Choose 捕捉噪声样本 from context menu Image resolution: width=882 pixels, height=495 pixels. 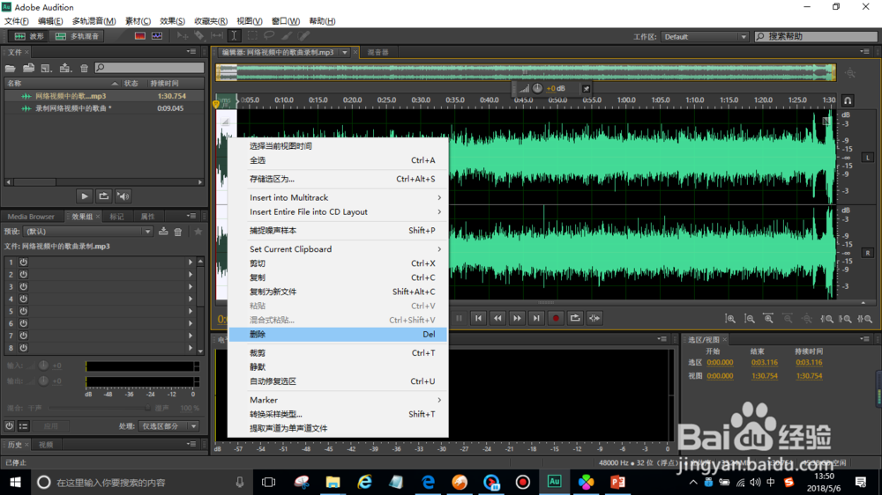[338, 231]
